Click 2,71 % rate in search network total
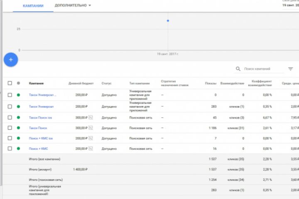299x199 pixels. [267, 180]
